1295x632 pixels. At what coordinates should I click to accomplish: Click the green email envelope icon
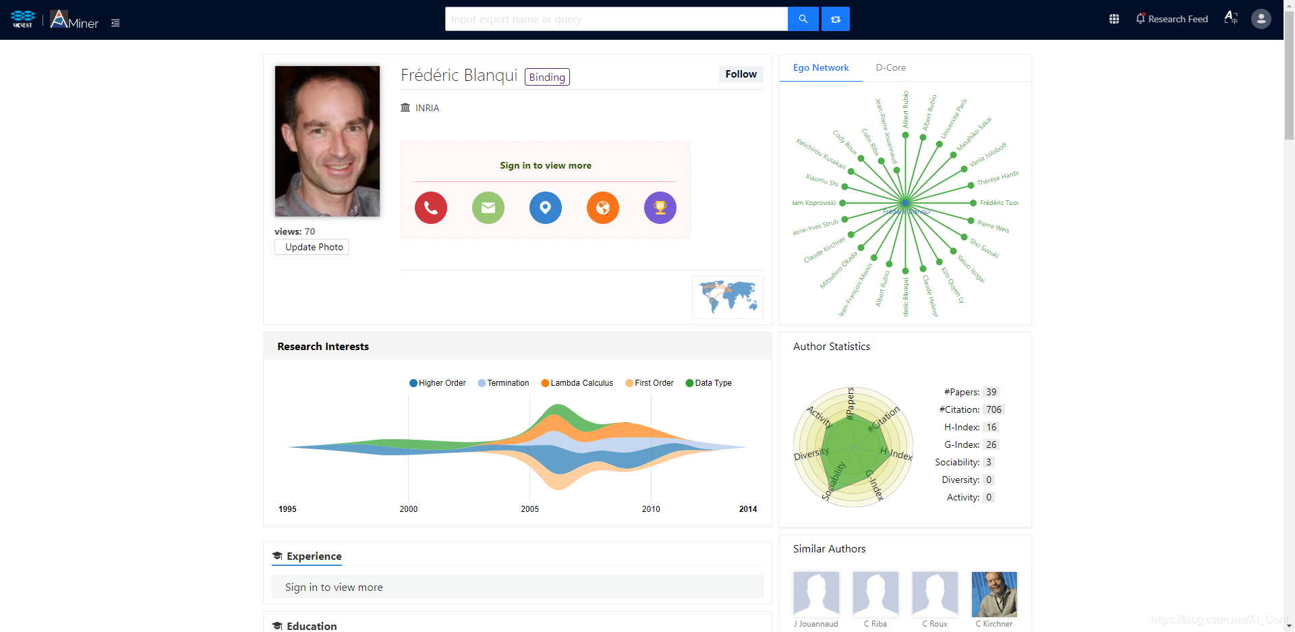pyautogui.click(x=488, y=208)
